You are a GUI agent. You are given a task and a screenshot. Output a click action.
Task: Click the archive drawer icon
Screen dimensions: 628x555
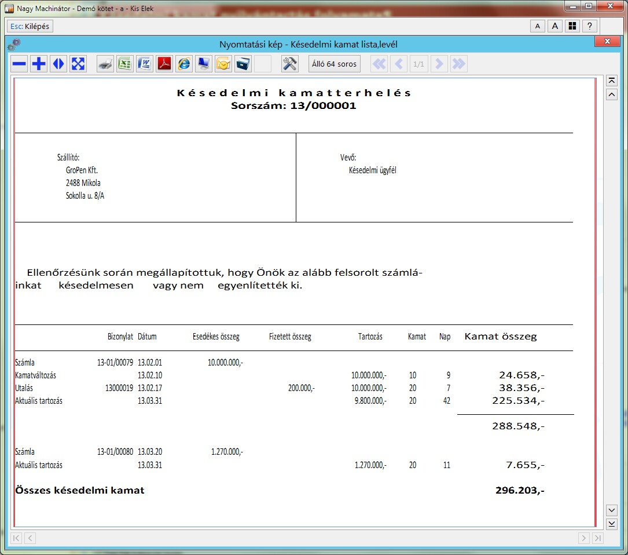[243, 64]
